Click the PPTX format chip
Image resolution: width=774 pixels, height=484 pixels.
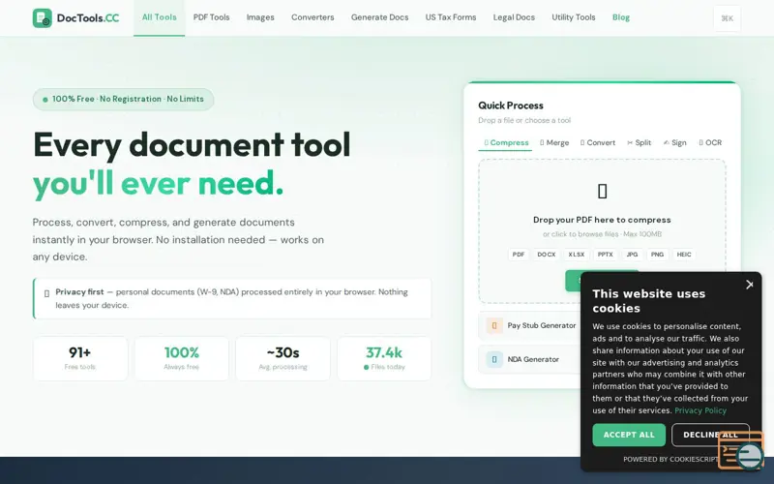[x=606, y=255]
